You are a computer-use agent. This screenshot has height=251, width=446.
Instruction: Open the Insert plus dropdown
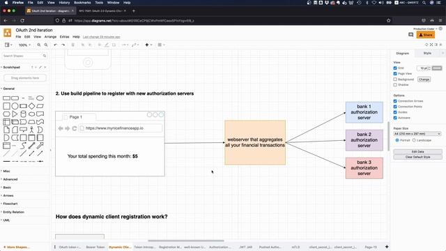tap(148, 45)
